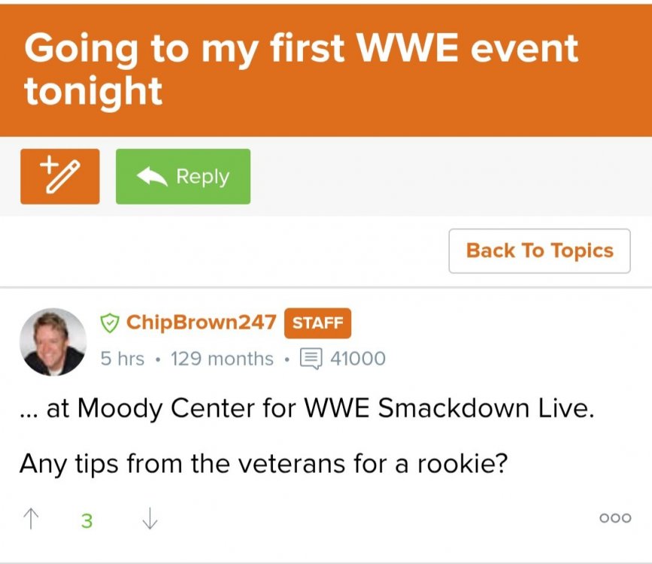The height and width of the screenshot is (564, 652).
Task: Click the green verified shield icon
Action: pos(111,323)
